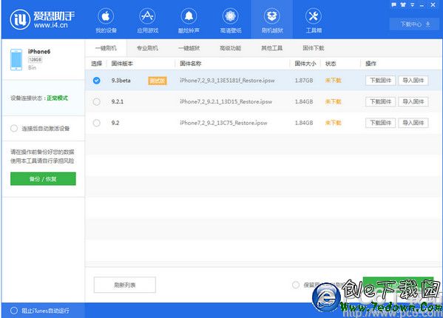The width and height of the screenshot is (443, 318).
Task: Click the 固件大小 column header
Action: pyautogui.click(x=305, y=64)
